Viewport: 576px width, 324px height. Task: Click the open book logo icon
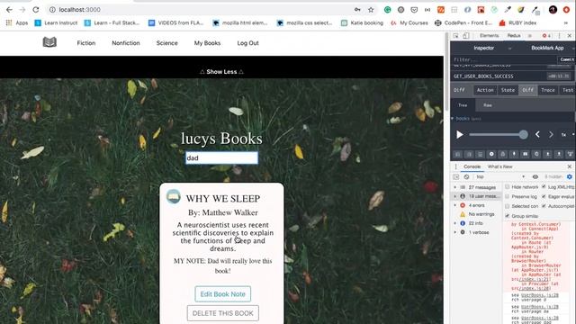[49, 42]
